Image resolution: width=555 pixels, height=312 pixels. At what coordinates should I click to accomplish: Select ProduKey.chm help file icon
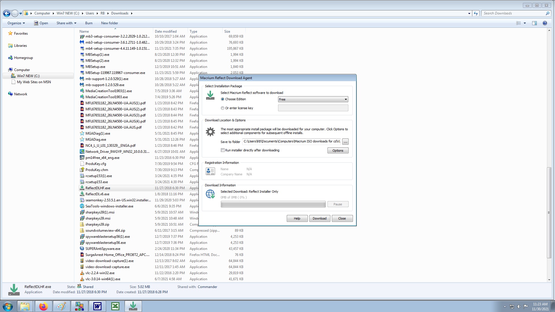pyautogui.click(x=82, y=170)
